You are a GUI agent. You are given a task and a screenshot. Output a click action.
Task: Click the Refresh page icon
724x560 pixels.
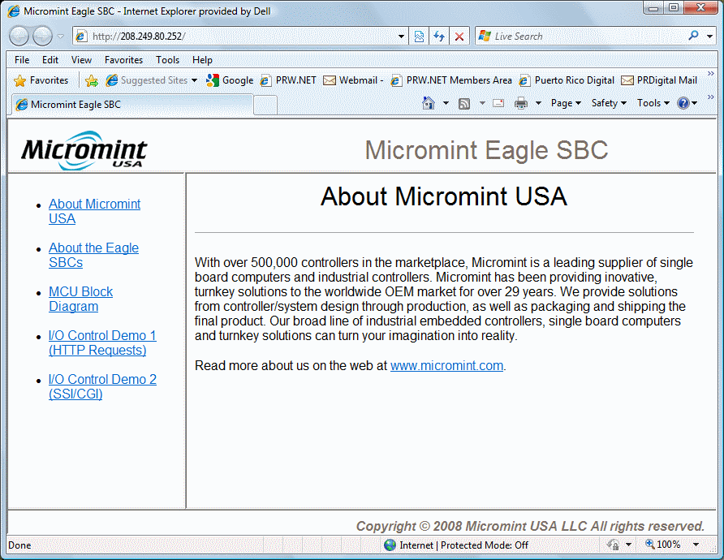439,37
